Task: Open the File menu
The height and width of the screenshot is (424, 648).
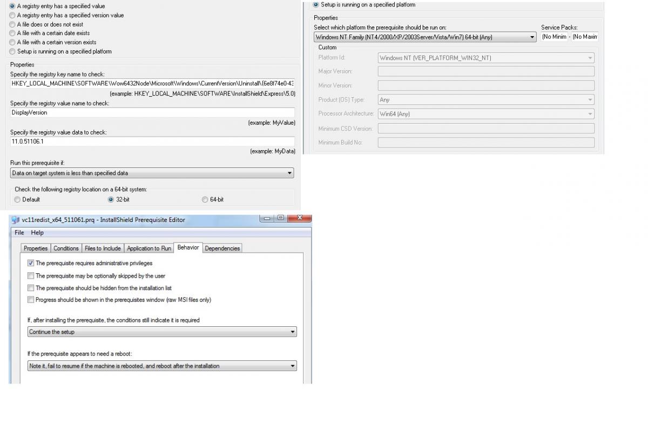Action: coord(19,233)
